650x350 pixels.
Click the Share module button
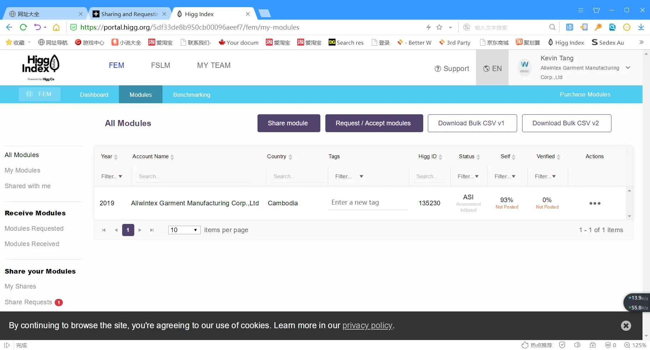pos(289,123)
